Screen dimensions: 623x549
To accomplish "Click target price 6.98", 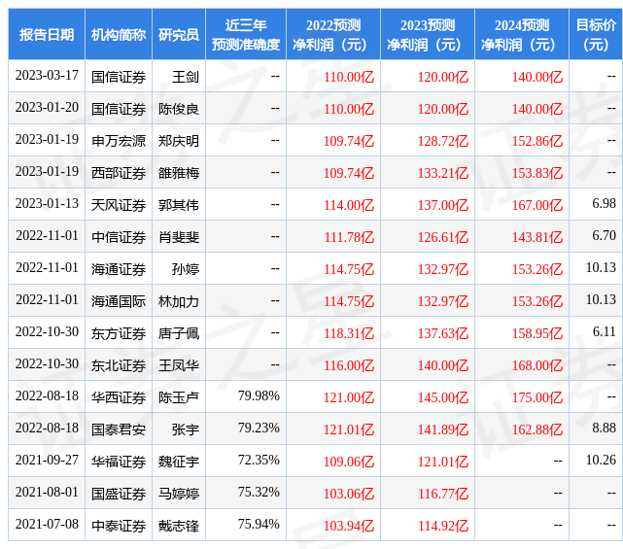I will tap(604, 204).
